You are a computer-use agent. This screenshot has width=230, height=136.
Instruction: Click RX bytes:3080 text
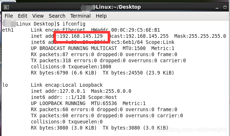click(50, 128)
